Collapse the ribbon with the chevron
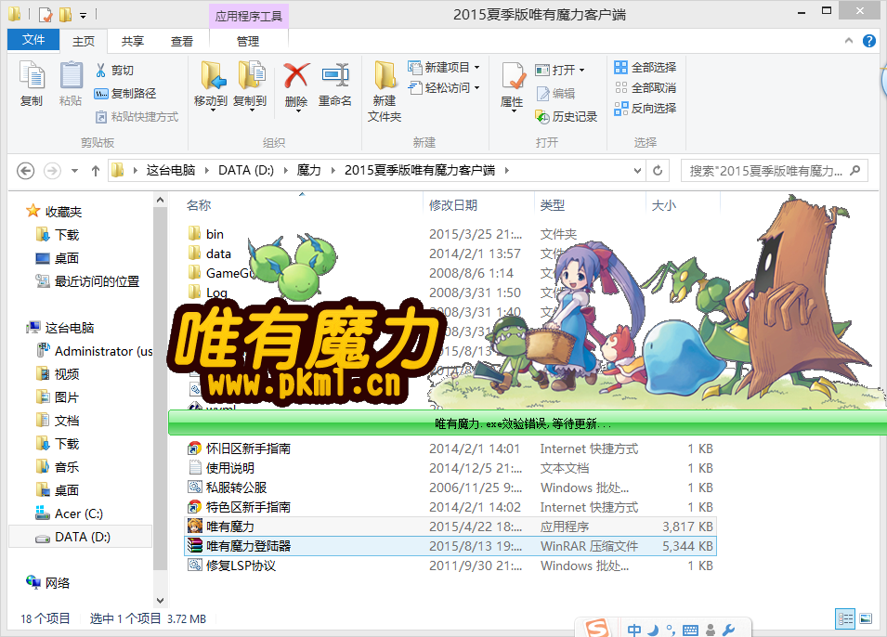Screen dimensions: 887x637 click(x=849, y=41)
